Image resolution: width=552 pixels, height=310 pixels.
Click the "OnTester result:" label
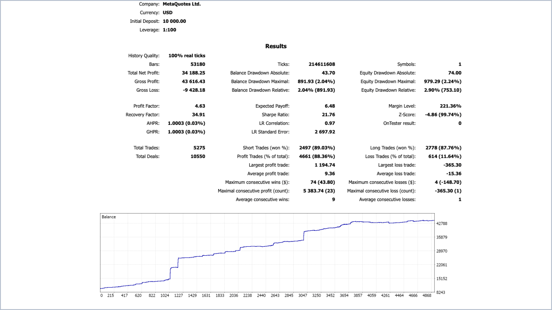[399, 123]
